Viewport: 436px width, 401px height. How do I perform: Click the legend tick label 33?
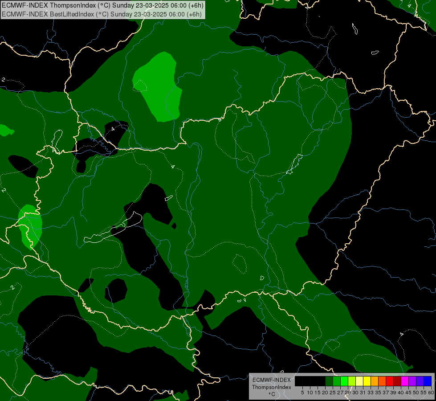pyautogui.click(x=371, y=393)
